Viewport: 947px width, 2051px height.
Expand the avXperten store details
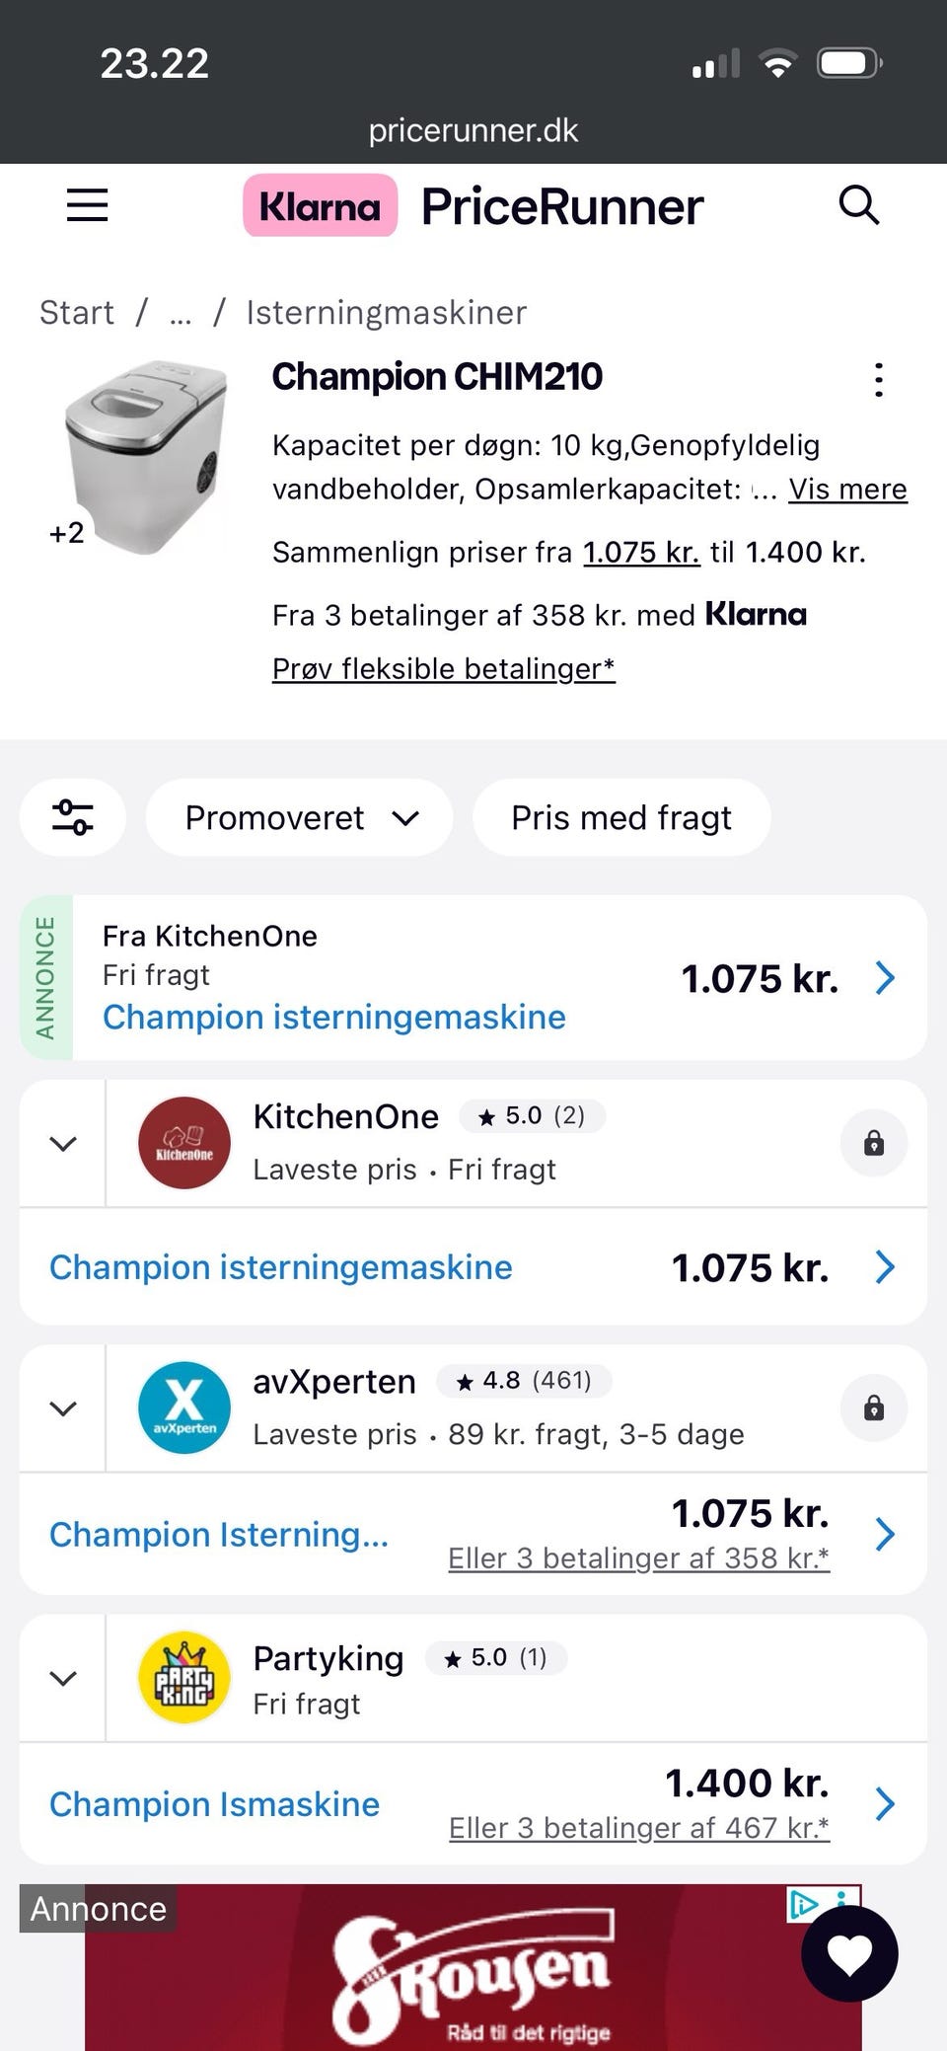tap(63, 1408)
